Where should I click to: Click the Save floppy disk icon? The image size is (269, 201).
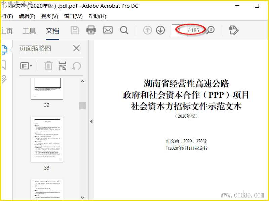point(75,30)
